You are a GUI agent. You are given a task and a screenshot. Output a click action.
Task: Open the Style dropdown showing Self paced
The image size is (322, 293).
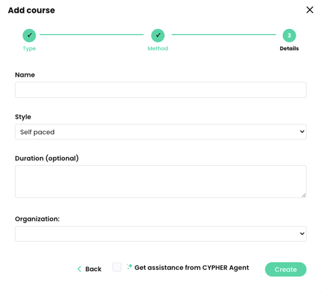coord(160,132)
